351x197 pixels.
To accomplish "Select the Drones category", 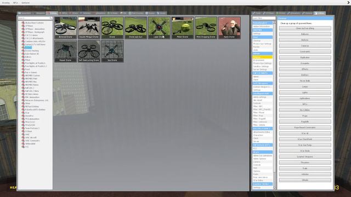I will pyautogui.click(x=28, y=48).
